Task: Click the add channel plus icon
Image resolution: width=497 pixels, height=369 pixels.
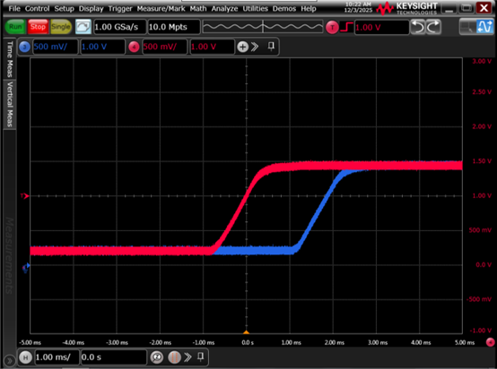Action: (242, 47)
